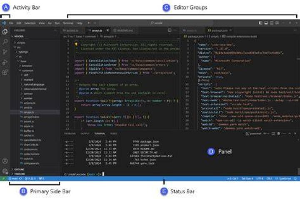
Task: Click the terminal panel vertical scrollbar
Action: tap(298, 171)
